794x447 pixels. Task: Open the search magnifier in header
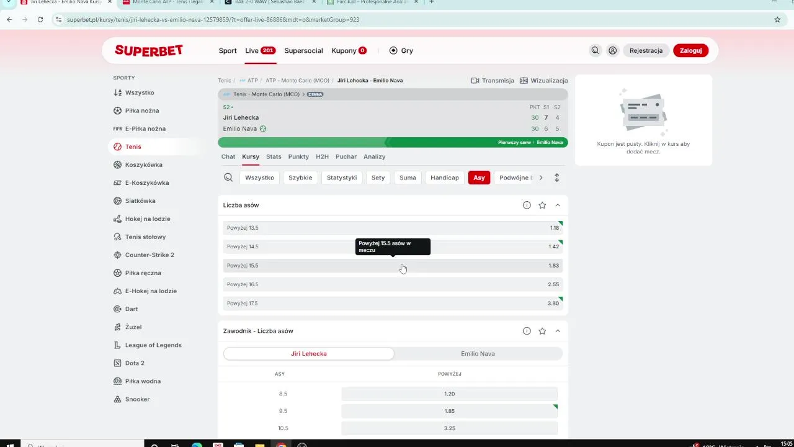595,51
